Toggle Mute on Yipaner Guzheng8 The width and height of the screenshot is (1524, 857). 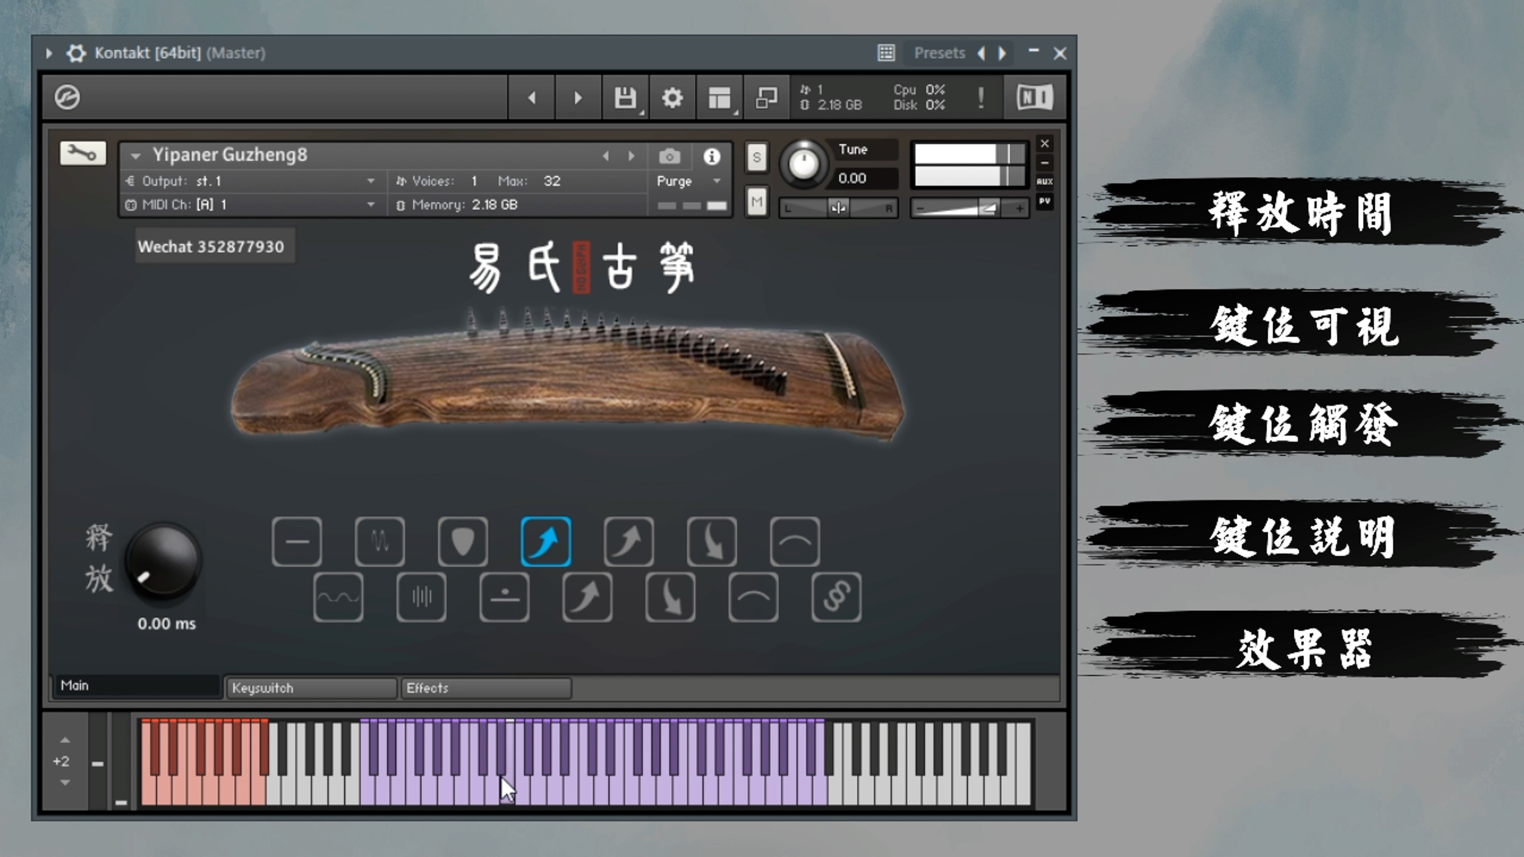pyautogui.click(x=757, y=202)
